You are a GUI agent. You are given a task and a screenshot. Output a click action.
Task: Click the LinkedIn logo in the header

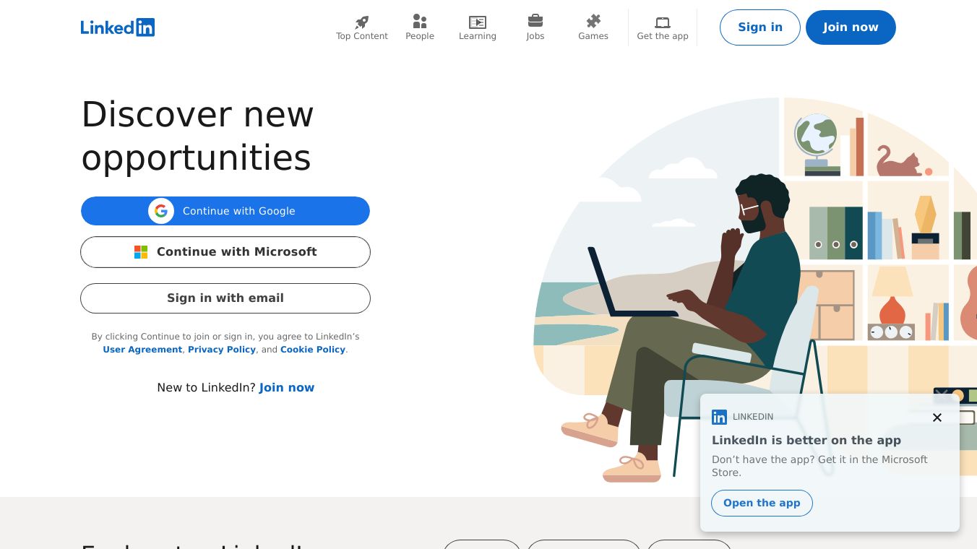tap(118, 27)
